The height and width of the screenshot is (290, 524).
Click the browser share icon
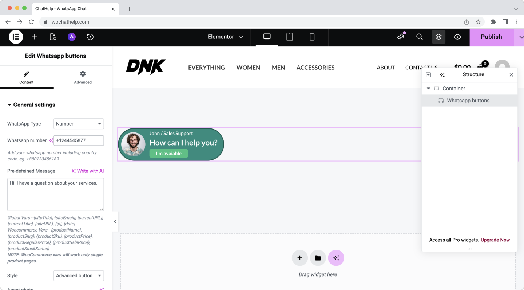click(x=467, y=22)
